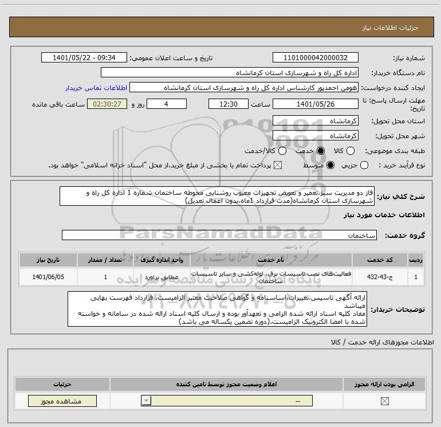441x427 pixels.
Task: Click the نوع فرآیند خرید label
Action: point(401,165)
